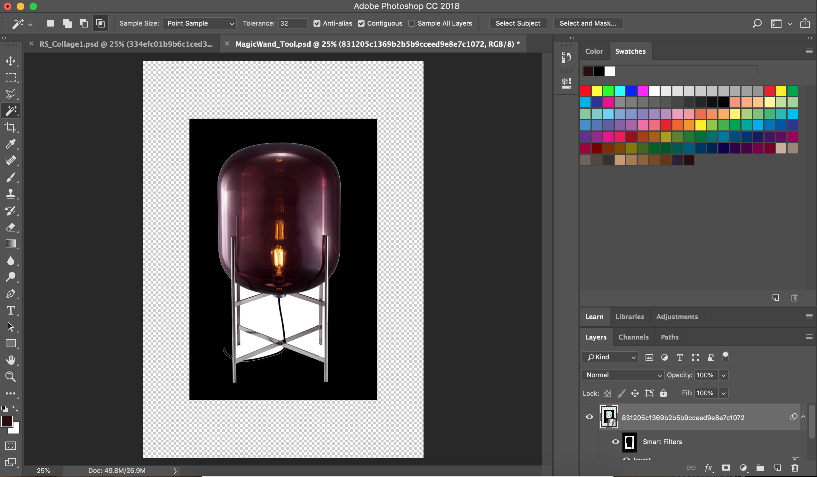Choose Subtract from Selection mode
This screenshot has height=477, width=817.
(x=83, y=23)
